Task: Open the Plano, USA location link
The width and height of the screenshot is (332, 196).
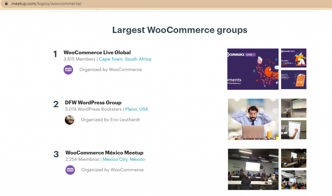Action: pos(136,109)
